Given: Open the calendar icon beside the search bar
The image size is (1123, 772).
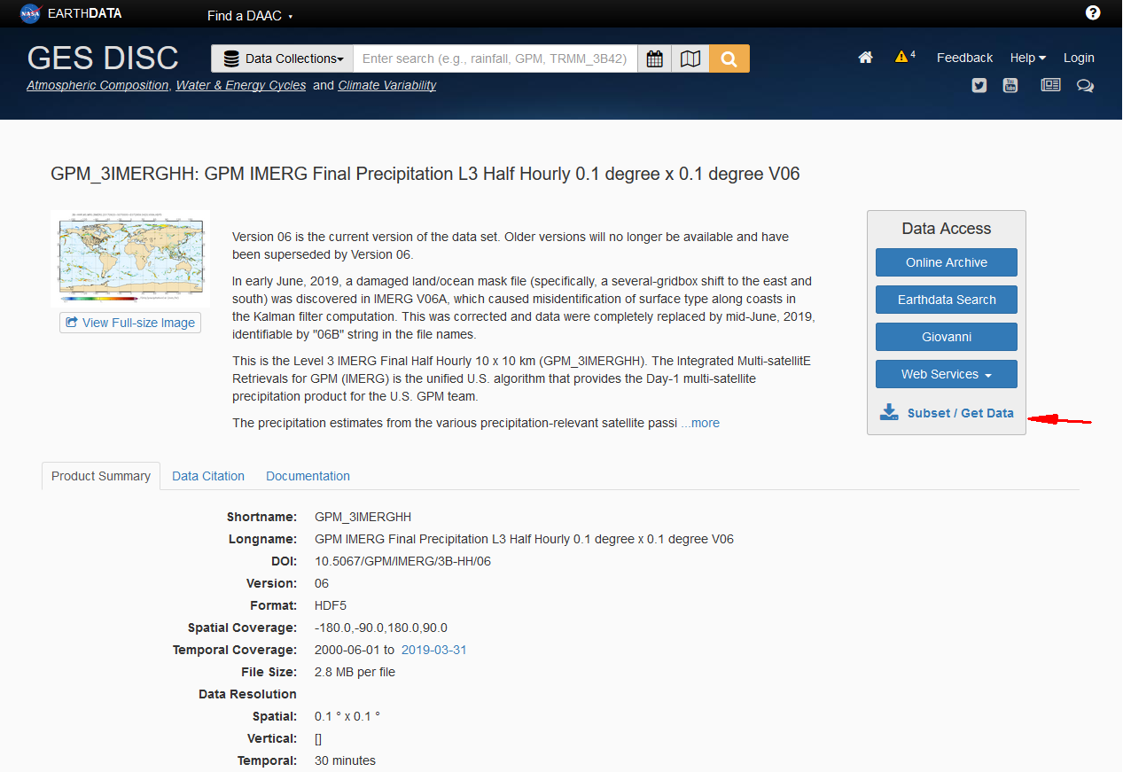Looking at the screenshot, I should click(654, 57).
